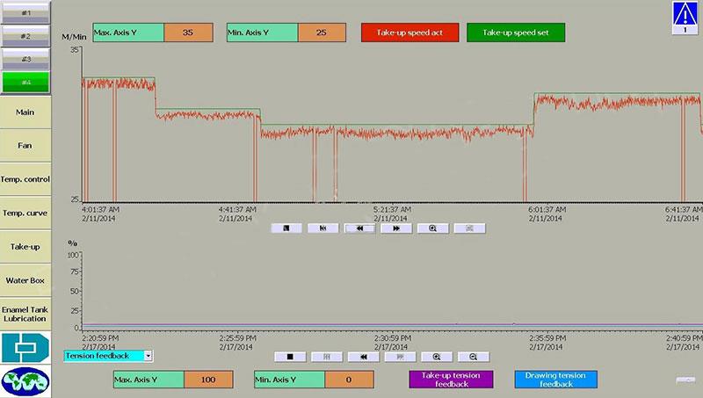703x398 pixels.
Task: Zoom in on the tension chart
Action: (x=436, y=357)
